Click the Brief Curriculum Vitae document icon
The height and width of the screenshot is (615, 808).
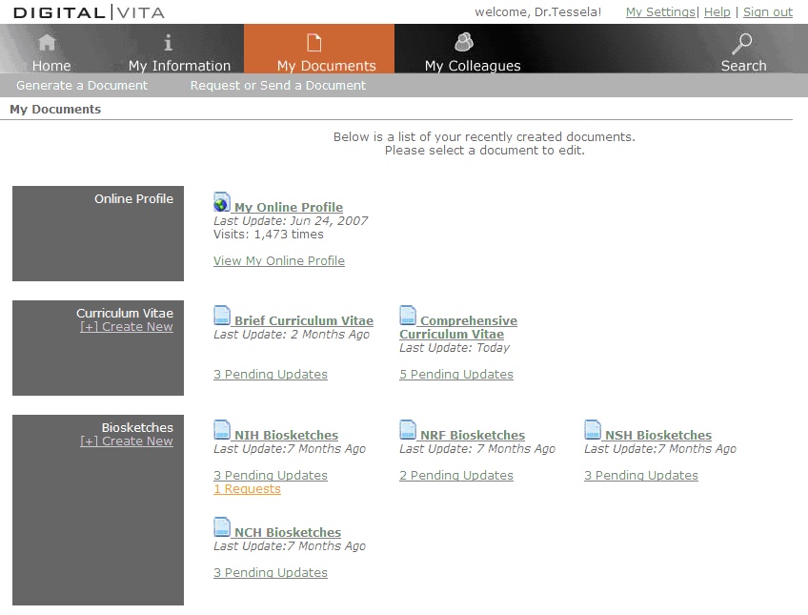click(222, 316)
